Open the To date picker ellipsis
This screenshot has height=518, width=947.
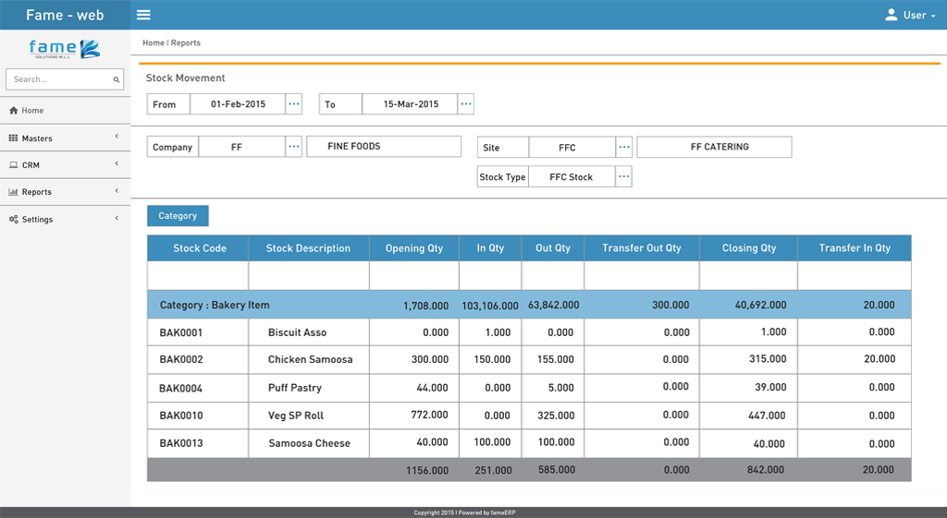pos(466,104)
